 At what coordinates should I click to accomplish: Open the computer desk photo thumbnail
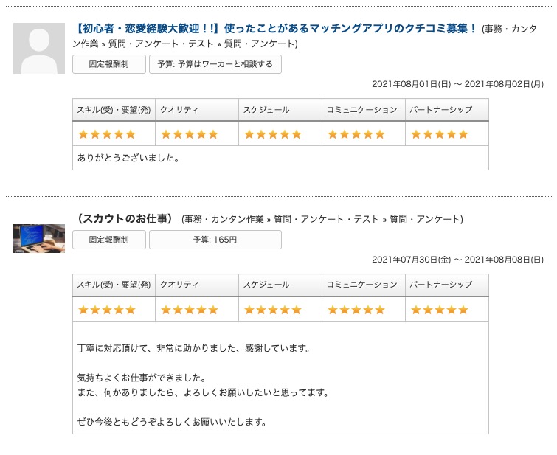[x=39, y=238]
